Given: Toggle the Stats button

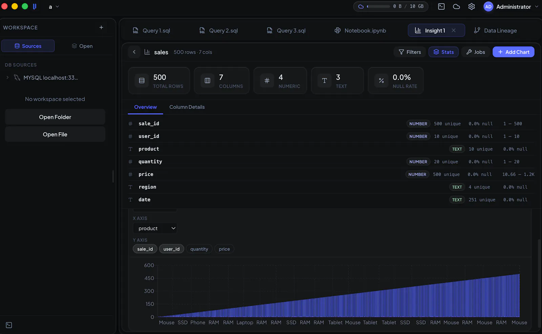Looking at the screenshot, I should pyautogui.click(x=443, y=52).
